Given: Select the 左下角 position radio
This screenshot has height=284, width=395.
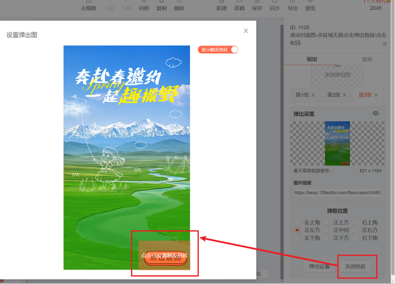Looking at the screenshot, I should (x=297, y=238).
